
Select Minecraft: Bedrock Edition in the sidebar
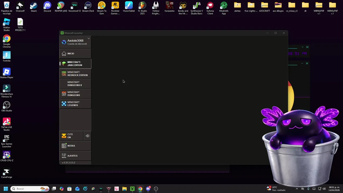(75, 73)
